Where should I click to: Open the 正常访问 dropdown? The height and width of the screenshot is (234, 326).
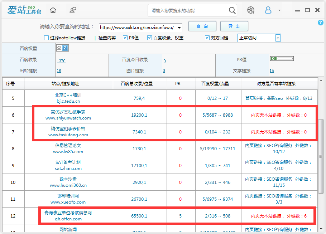pyautogui.click(x=259, y=38)
